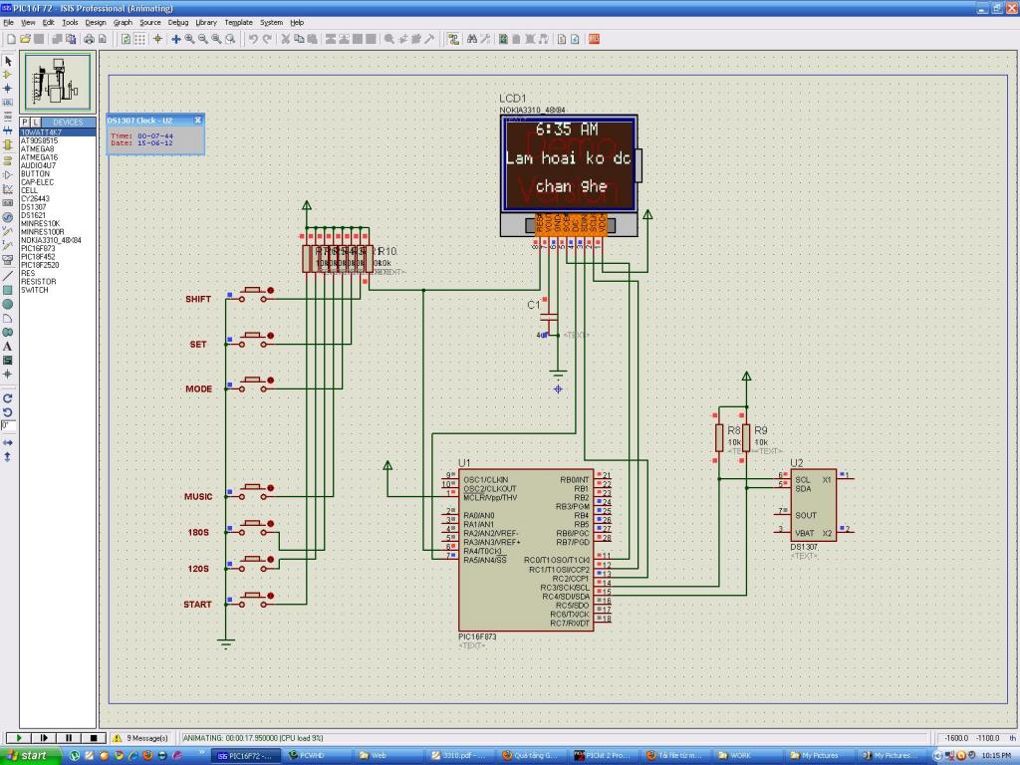Viewport: 1020px width, 765px height.
Task: Click the Zoom In toolbar icon
Action: [189, 39]
